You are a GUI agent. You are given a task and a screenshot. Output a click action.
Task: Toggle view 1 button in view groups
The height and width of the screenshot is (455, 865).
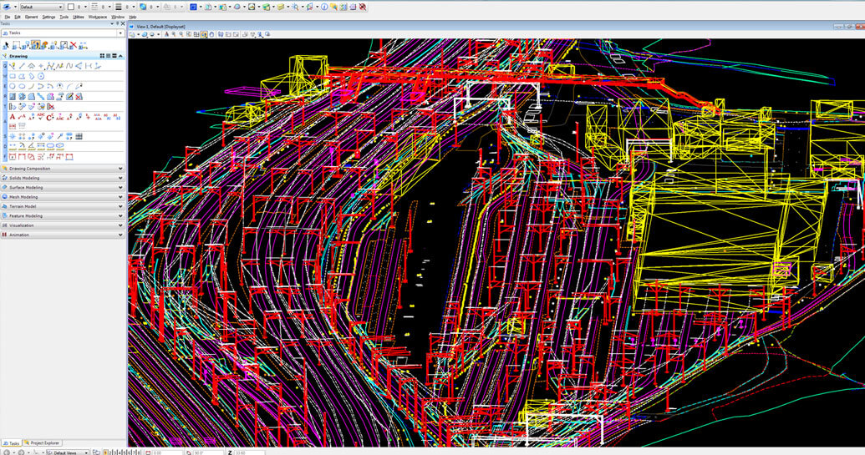point(105,452)
